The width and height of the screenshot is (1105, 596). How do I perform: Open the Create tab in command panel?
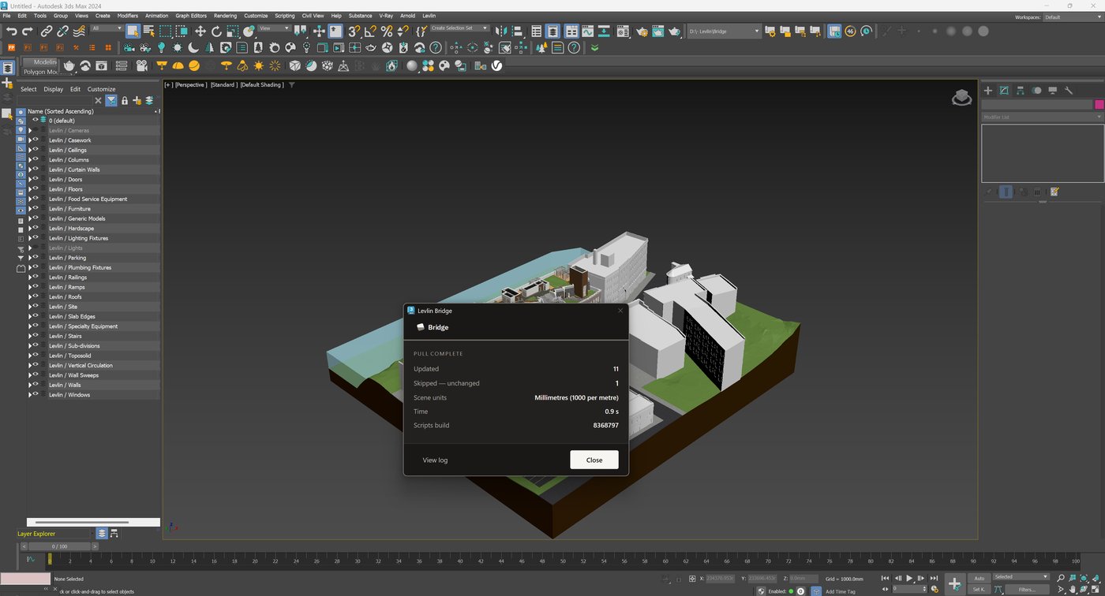point(987,91)
